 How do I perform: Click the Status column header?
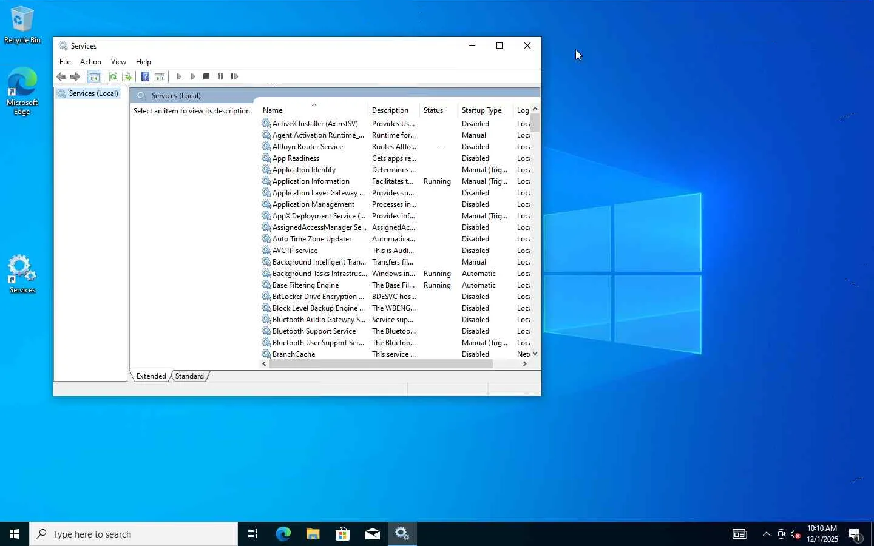click(433, 110)
